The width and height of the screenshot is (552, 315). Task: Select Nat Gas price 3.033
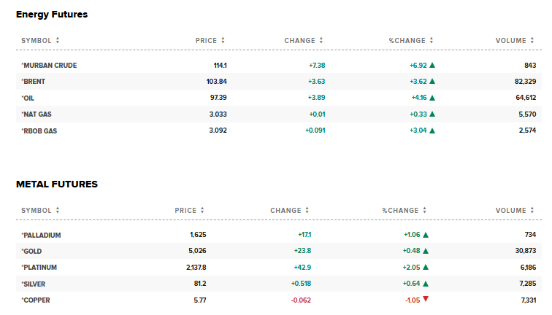pos(218,114)
